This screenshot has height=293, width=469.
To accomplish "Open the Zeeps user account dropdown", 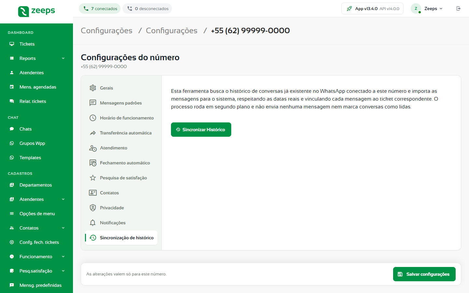I will click(x=427, y=9).
